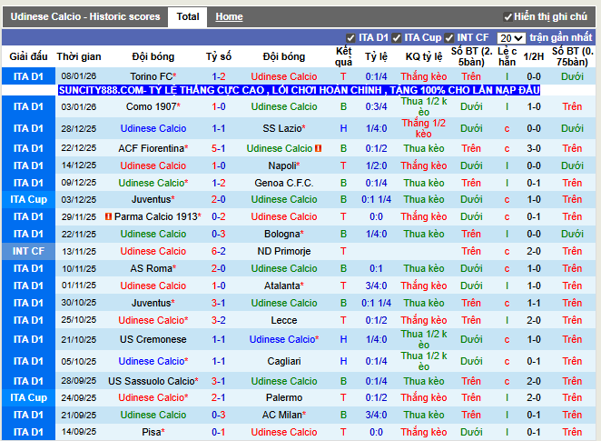Open Genoa C.F.C. team link
The width and height of the screenshot is (601, 441).
pyautogui.click(x=284, y=183)
